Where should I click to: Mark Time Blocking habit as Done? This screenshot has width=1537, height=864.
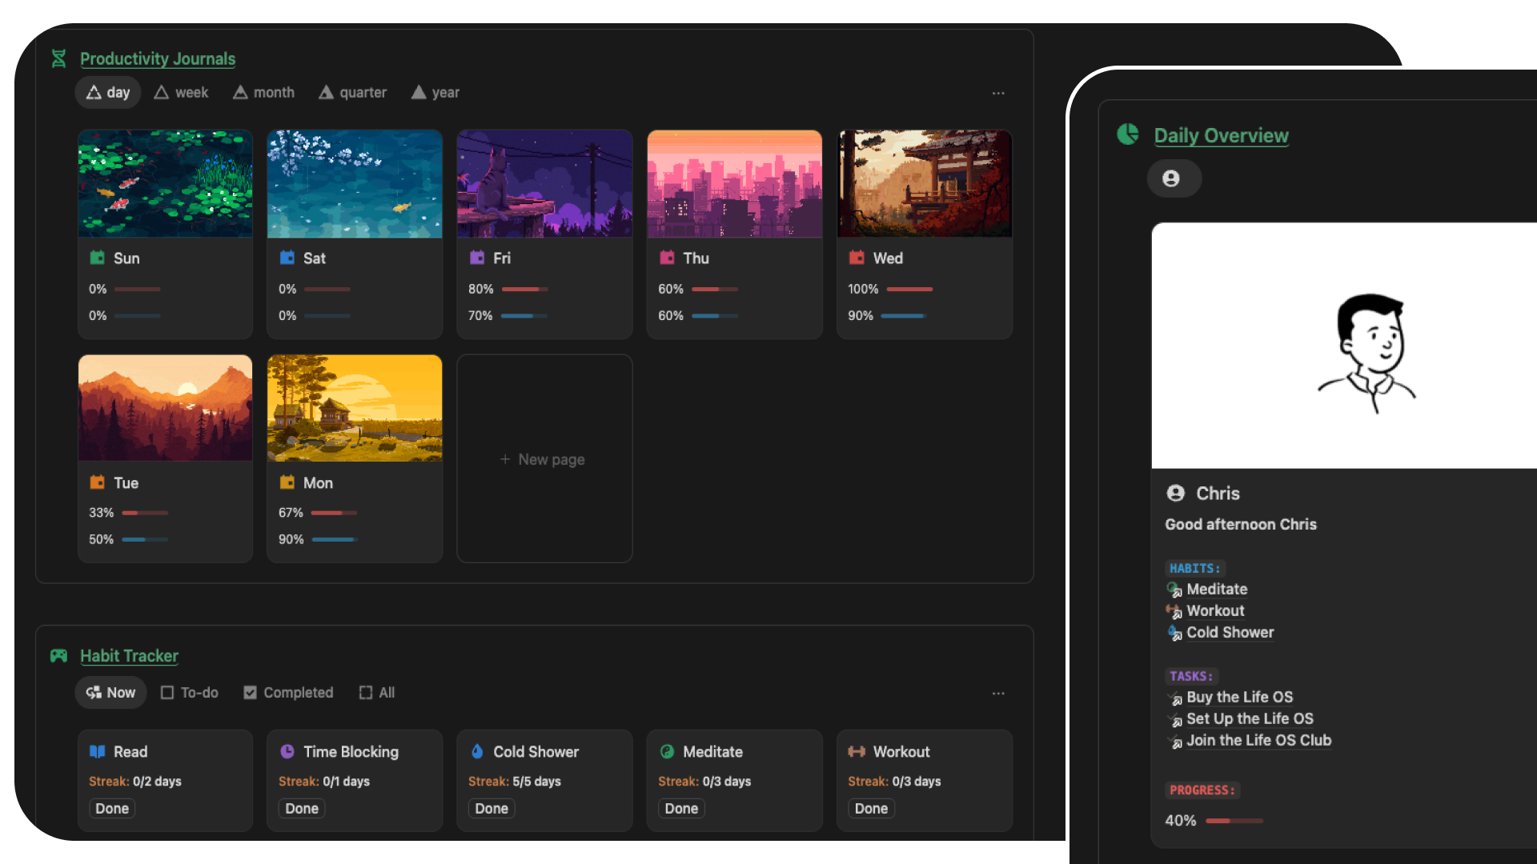tap(302, 809)
